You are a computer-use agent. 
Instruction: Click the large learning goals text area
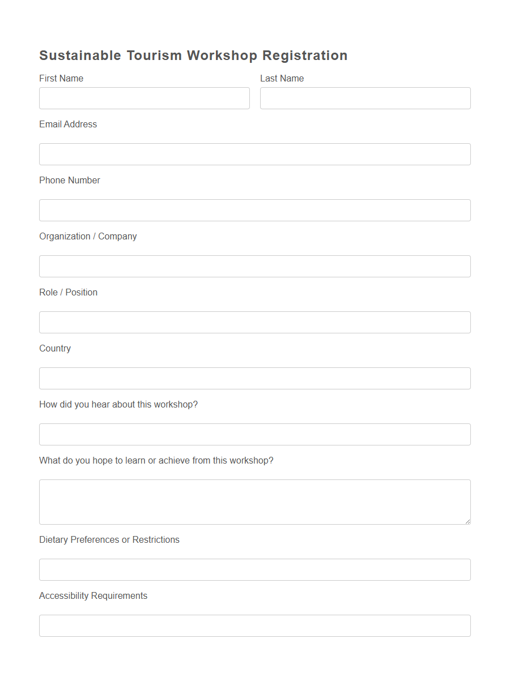click(x=254, y=501)
